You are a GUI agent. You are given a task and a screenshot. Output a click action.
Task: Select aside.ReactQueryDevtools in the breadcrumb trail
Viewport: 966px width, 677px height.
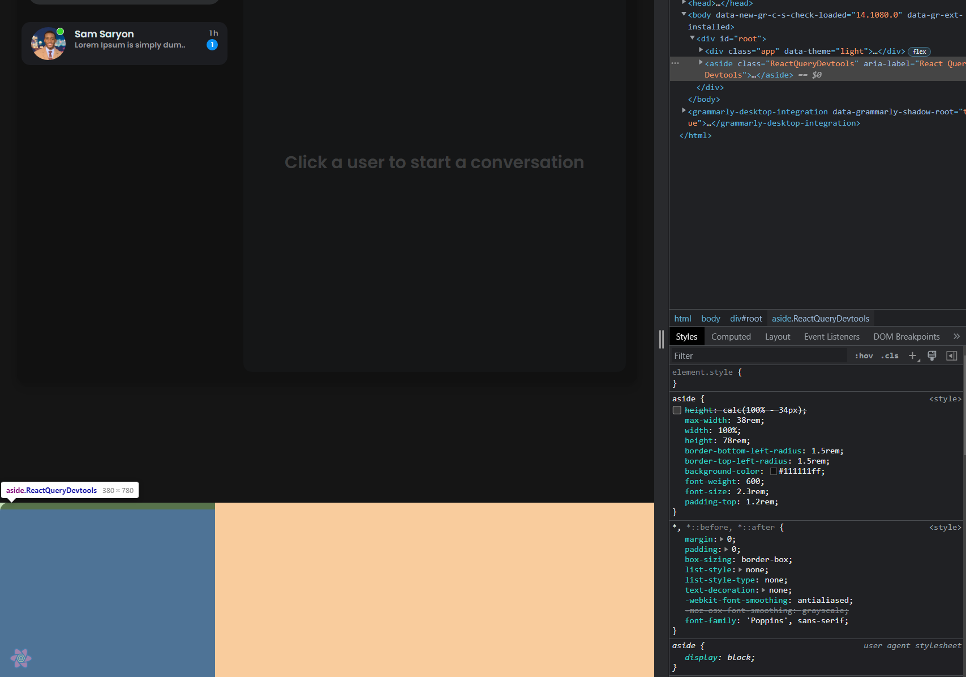pos(821,319)
